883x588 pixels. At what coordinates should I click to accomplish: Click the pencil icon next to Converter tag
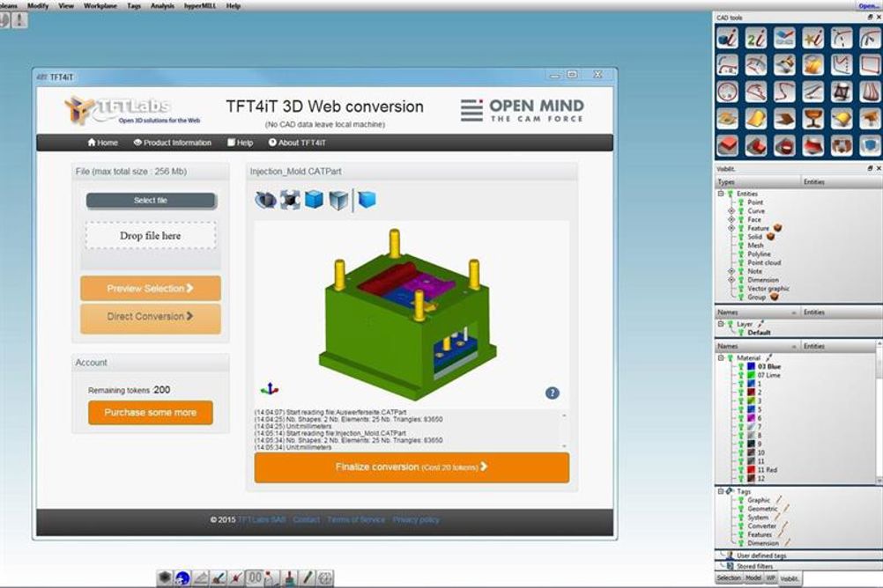[x=784, y=526]
